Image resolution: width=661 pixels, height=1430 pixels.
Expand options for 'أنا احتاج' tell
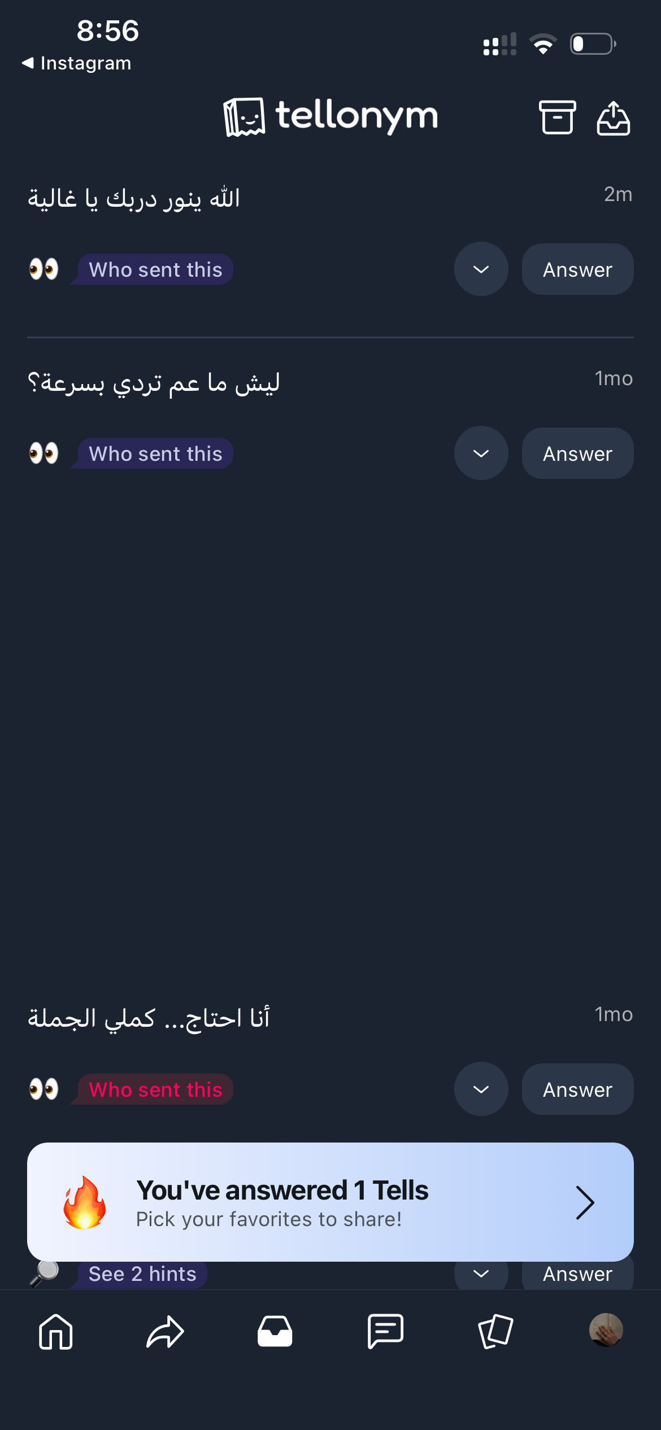click(x=481, y=1089)
